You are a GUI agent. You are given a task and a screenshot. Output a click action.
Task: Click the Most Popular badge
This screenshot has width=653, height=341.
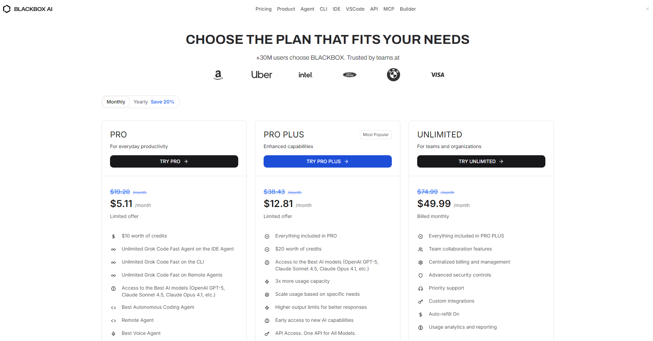click(x=376, y=135)
